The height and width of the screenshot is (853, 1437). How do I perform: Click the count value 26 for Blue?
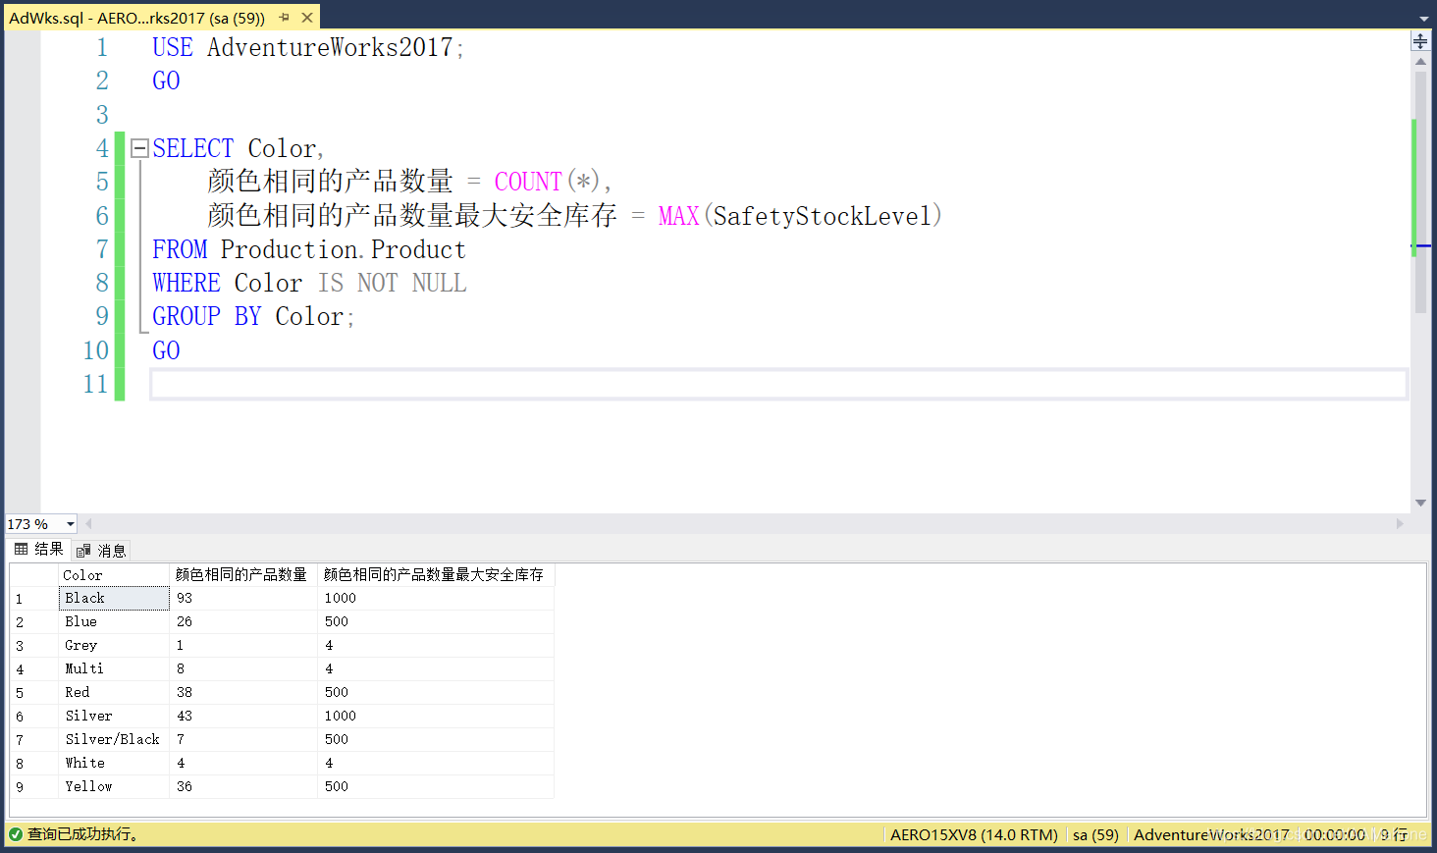click(x=243, y=621)
